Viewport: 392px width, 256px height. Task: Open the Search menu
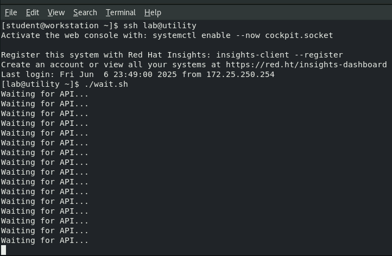pyautogui.click(x=85, y=12)
